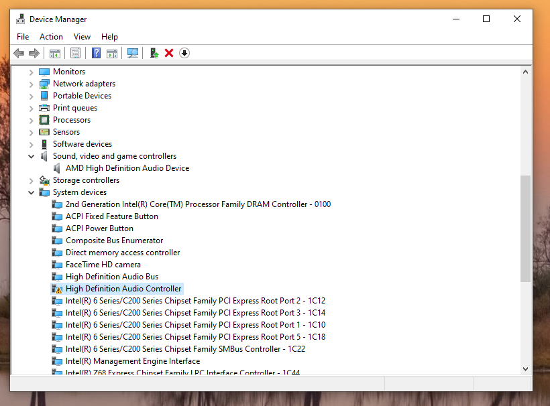Click the Monitors category icon

pyautogui.click(x=44, y=72)
